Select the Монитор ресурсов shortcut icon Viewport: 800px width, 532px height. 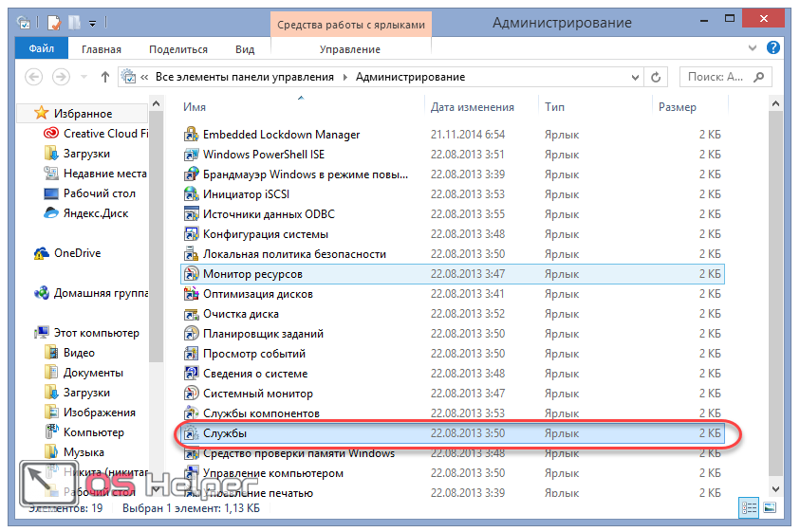coord(191,274)
